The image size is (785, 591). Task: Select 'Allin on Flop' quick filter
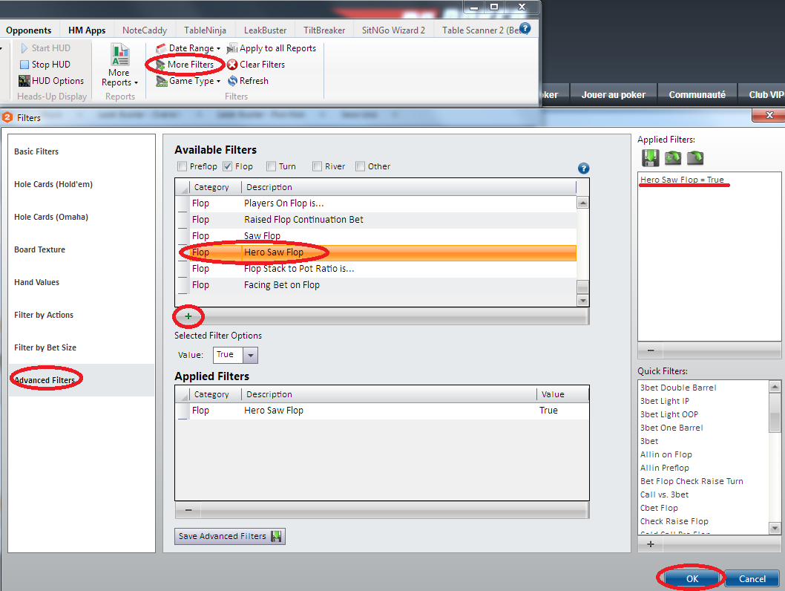click(666, 455)
